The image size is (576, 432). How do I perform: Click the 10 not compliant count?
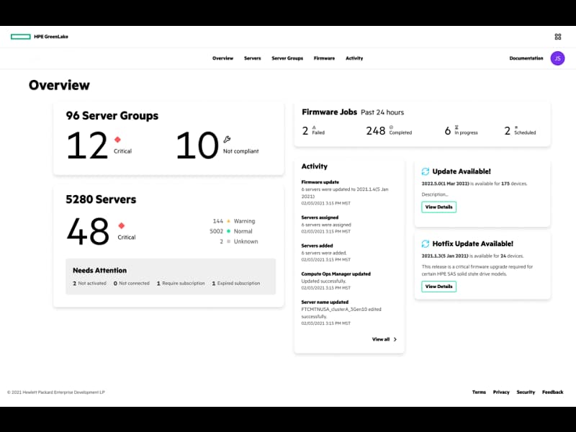197,146
